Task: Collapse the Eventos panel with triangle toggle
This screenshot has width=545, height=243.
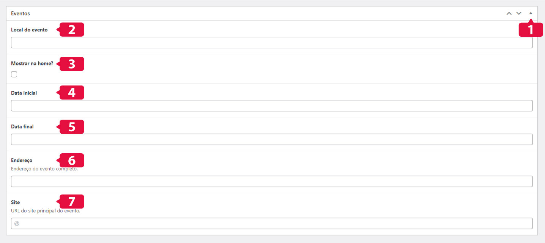Action: (x=531, y=13)
